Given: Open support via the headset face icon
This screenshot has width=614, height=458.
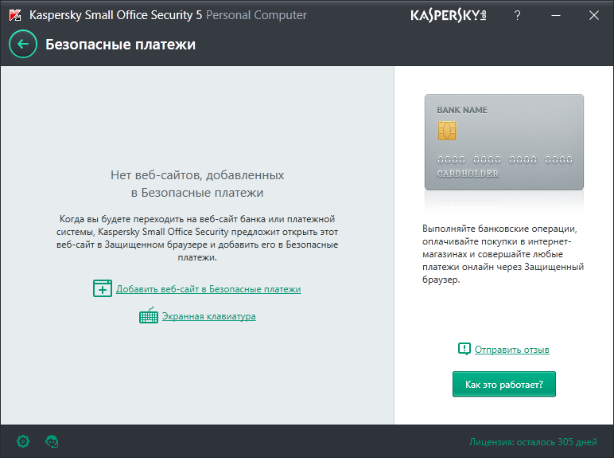Looking at the screenshot, I should tap(52, 440).
